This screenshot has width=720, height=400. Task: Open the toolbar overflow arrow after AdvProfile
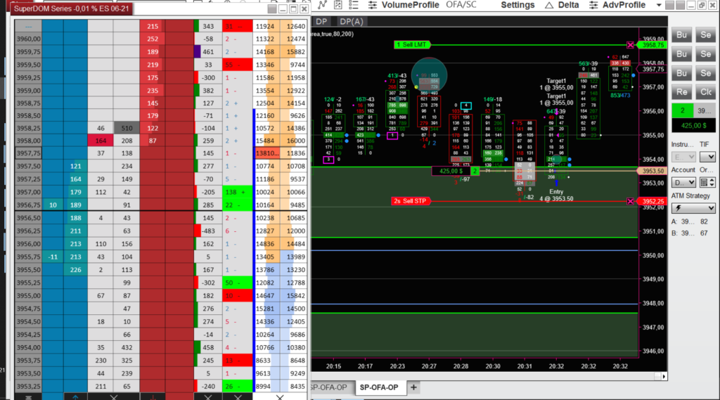[x=658, y=5]
